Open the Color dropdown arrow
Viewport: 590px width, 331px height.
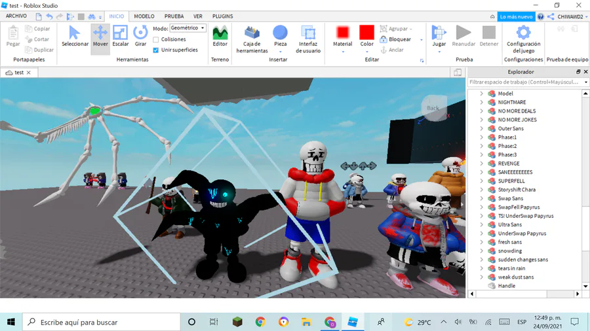point(367,52)
